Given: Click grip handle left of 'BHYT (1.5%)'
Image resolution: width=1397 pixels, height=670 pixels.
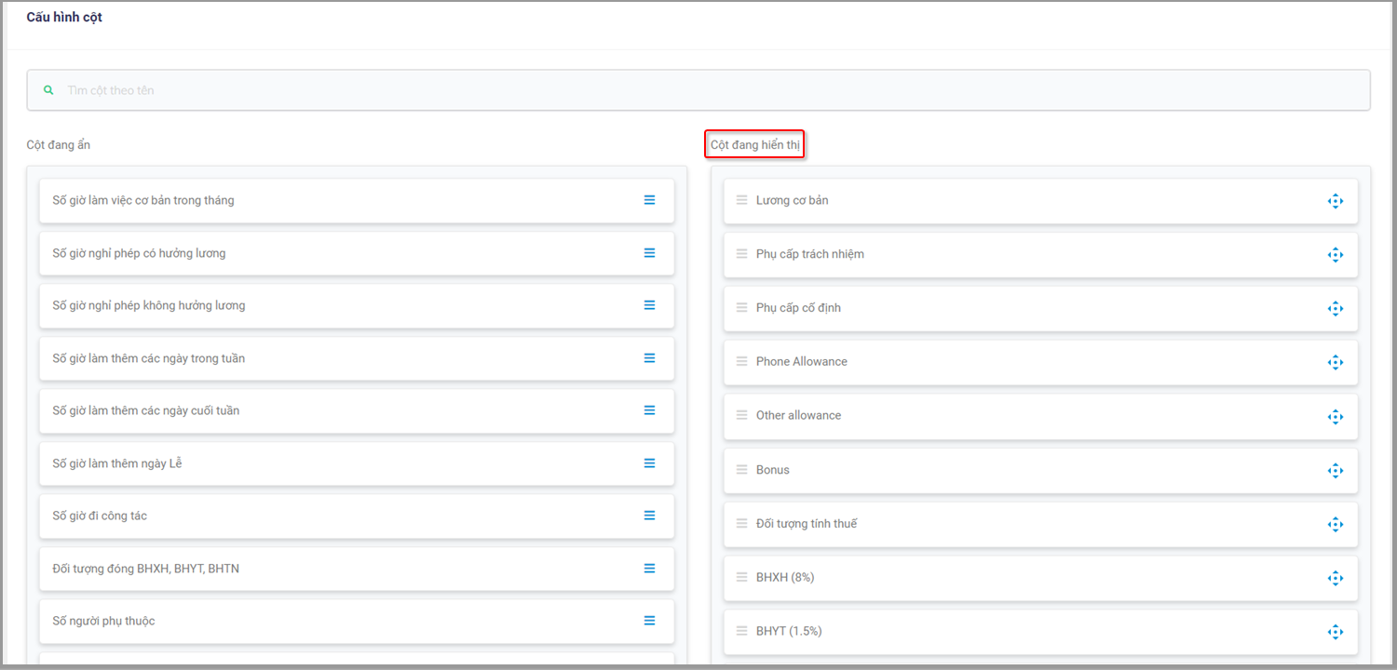Looking at the screenshot, I should 742,631.
